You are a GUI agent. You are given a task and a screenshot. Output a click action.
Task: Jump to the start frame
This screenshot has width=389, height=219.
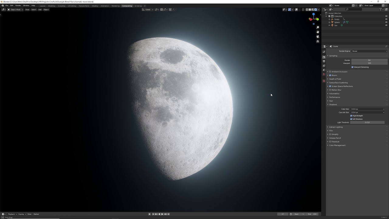(153, 214)
